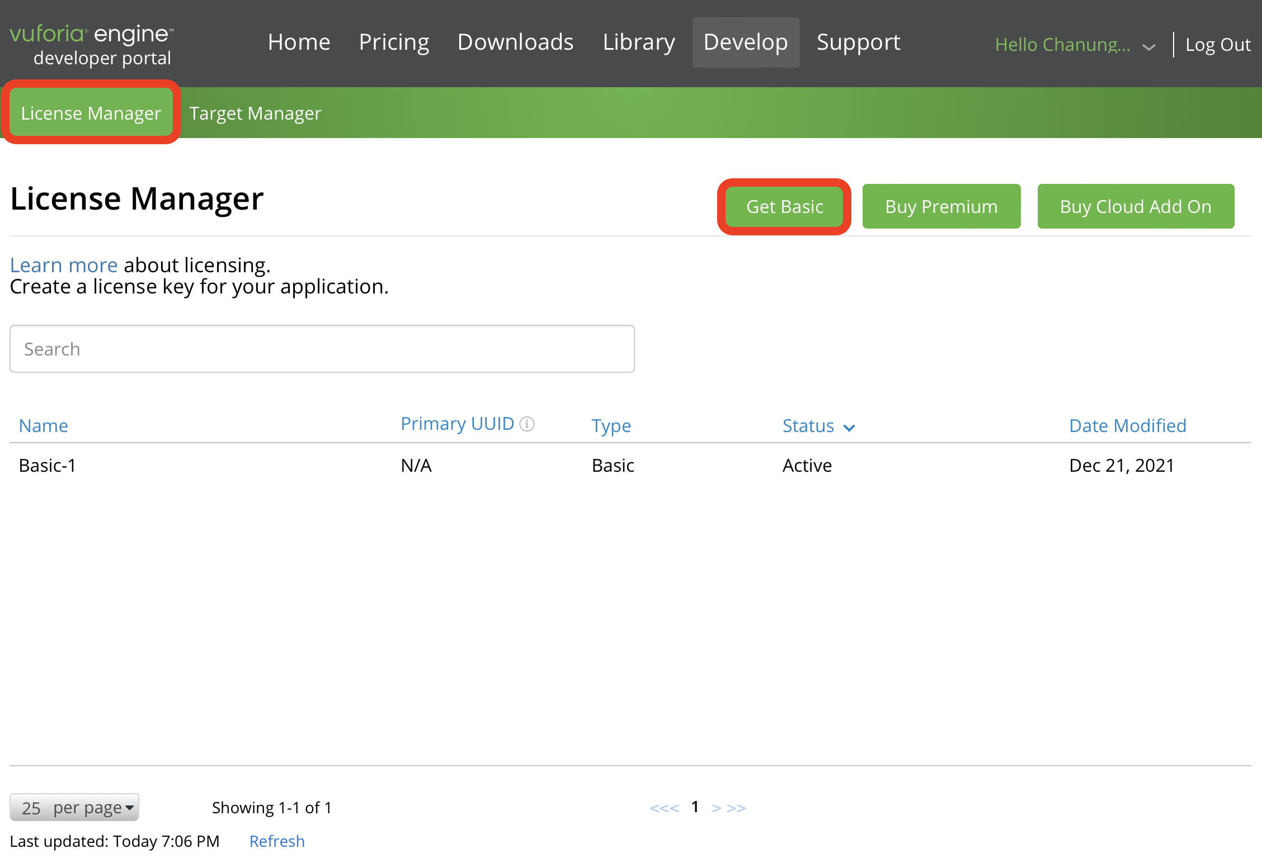Click the Buy Cloud Add On button
The image size is (1262, 863).
[1135, 206]
